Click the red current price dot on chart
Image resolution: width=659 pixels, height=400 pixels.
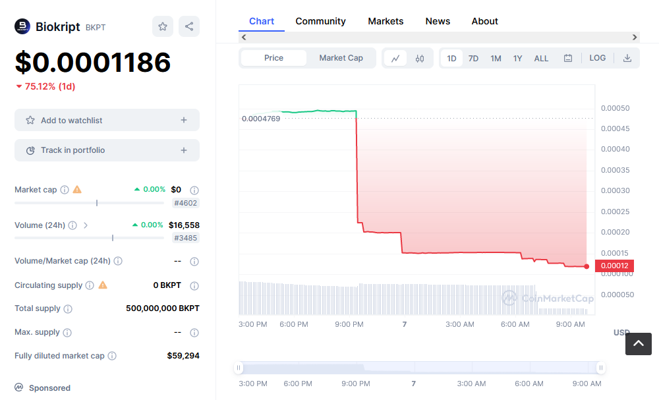click(x=587, y=266)
